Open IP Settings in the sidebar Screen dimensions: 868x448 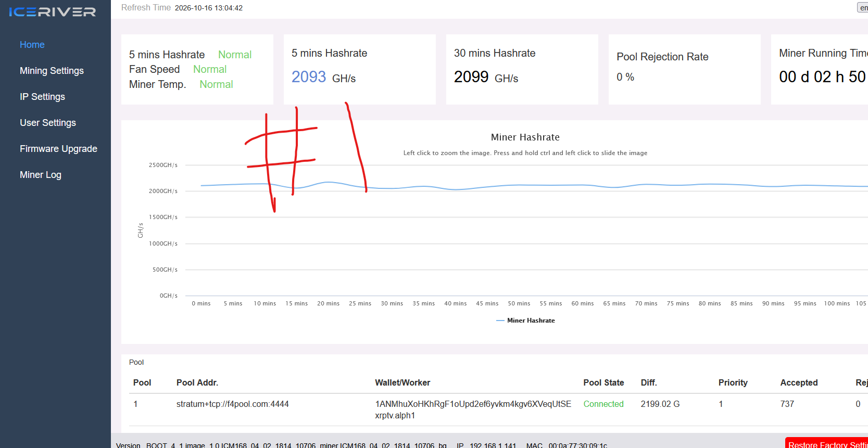(42, 97)
